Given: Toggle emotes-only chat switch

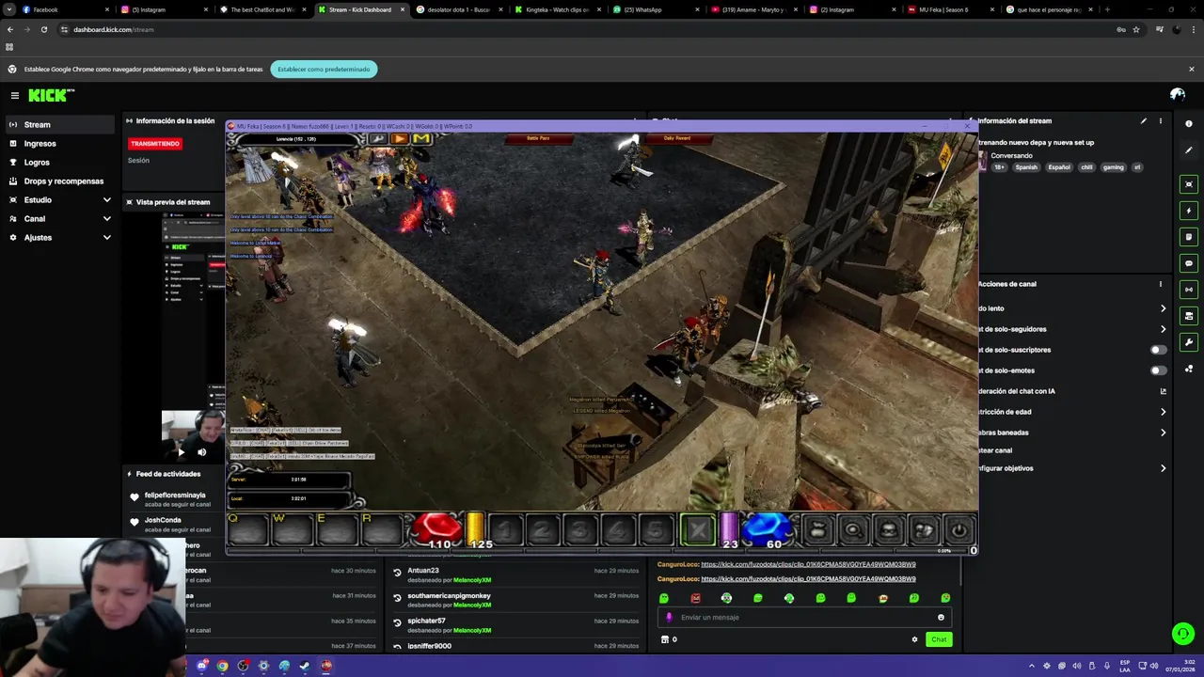Looking at the screenshot, I should pos(1159,370).
